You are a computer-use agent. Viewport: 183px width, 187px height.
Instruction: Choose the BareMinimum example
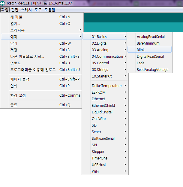click(x=148, y=43)
